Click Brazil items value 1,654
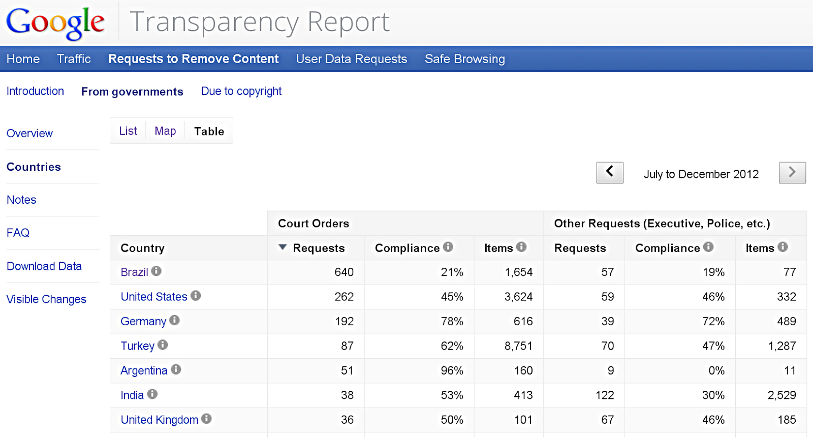Screen dimensions: 813x438 point(518,272)
